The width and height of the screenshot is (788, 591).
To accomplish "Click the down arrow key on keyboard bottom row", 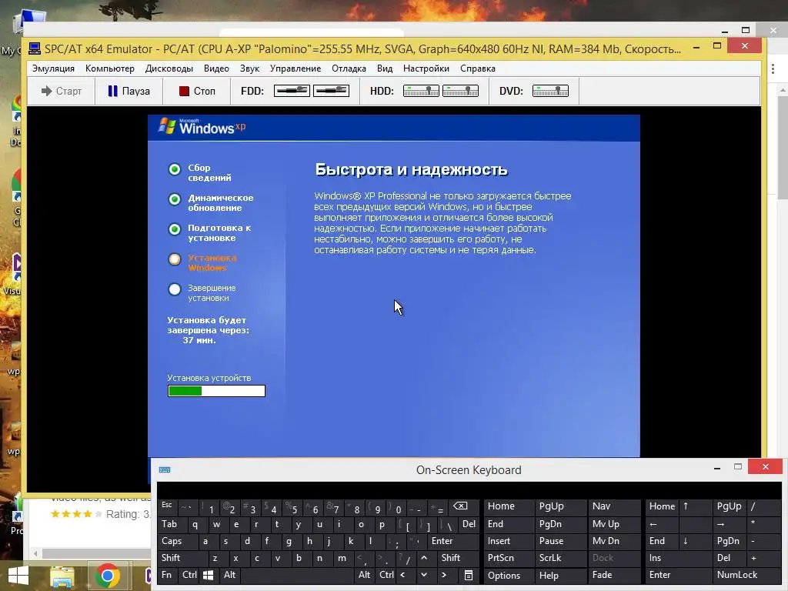I will (424, 575).
